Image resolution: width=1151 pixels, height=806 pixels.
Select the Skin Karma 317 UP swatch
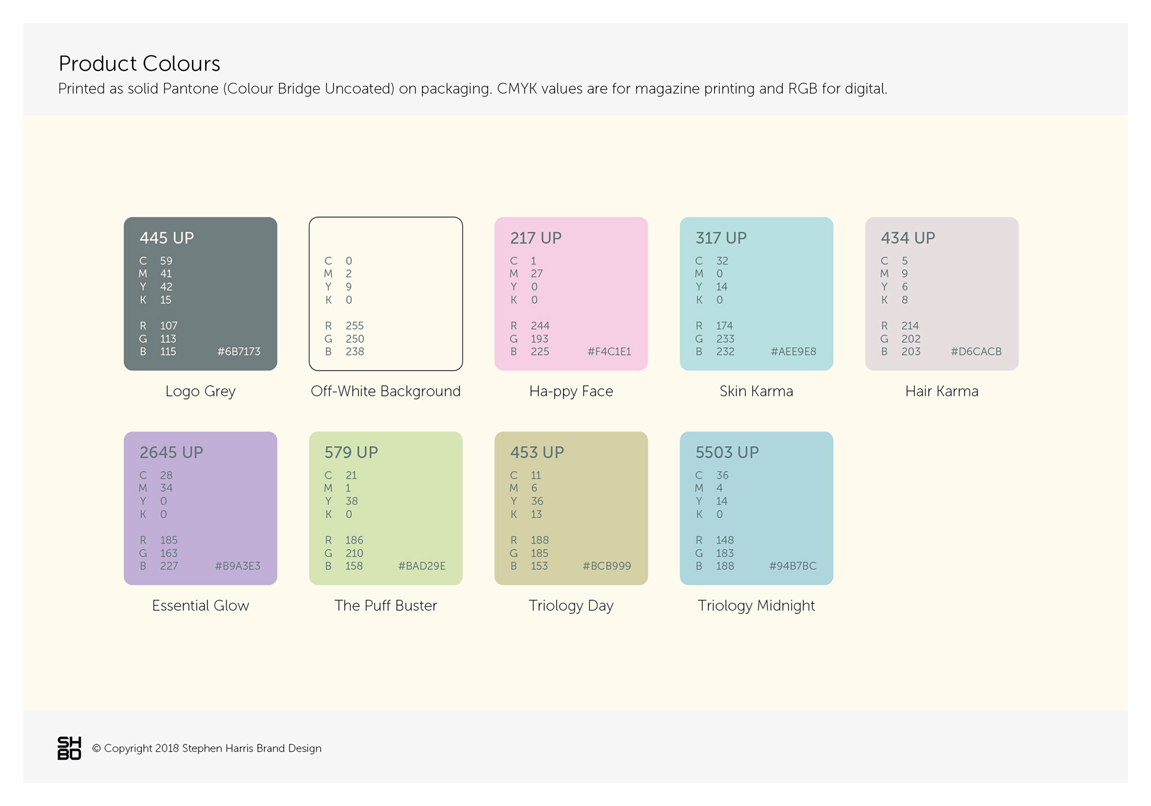(756, 293)
